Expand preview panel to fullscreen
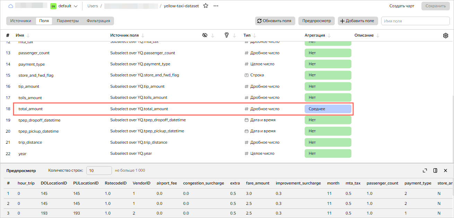Image resolution: width=454 pixels, height=218 pixels. pyautogui.click(x=425, y=170)
